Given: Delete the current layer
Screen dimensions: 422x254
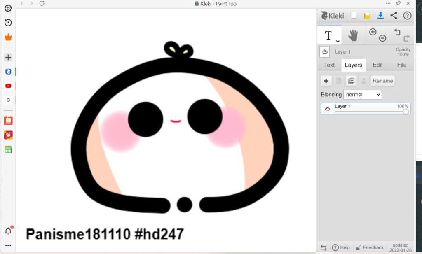Looking at the screenshot, I should (x=339, y=81).
